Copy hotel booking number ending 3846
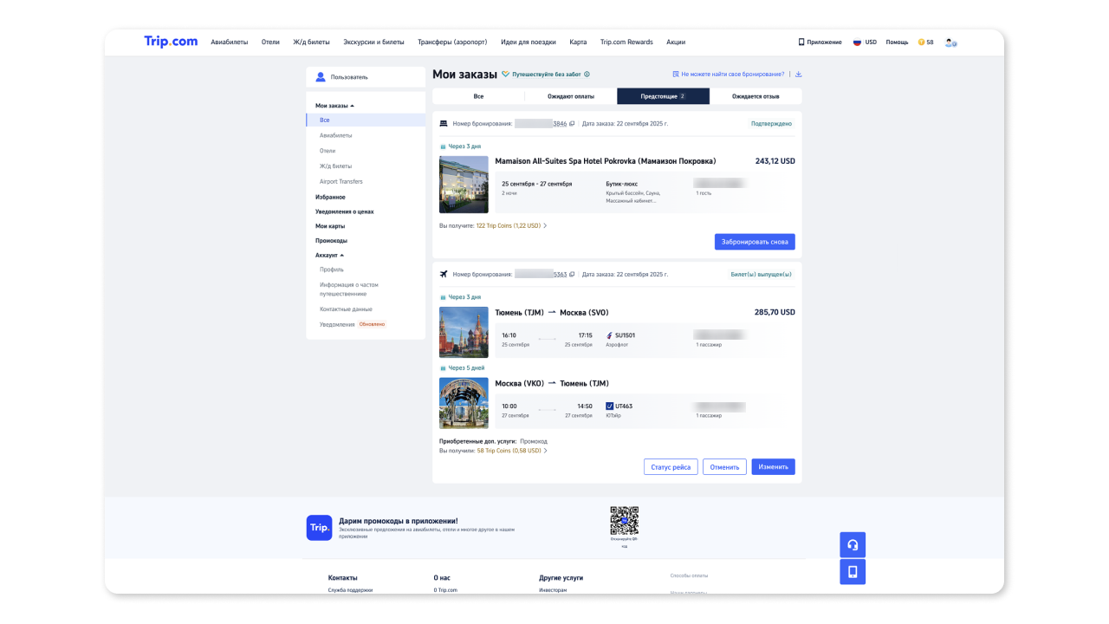Viewport: 1109px width, 624px height. point(572,124)
